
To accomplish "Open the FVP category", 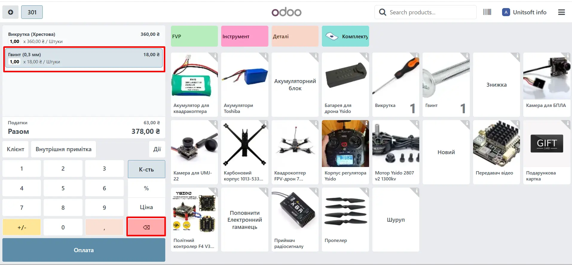I will pyautogui.click(x=194, y=36).
